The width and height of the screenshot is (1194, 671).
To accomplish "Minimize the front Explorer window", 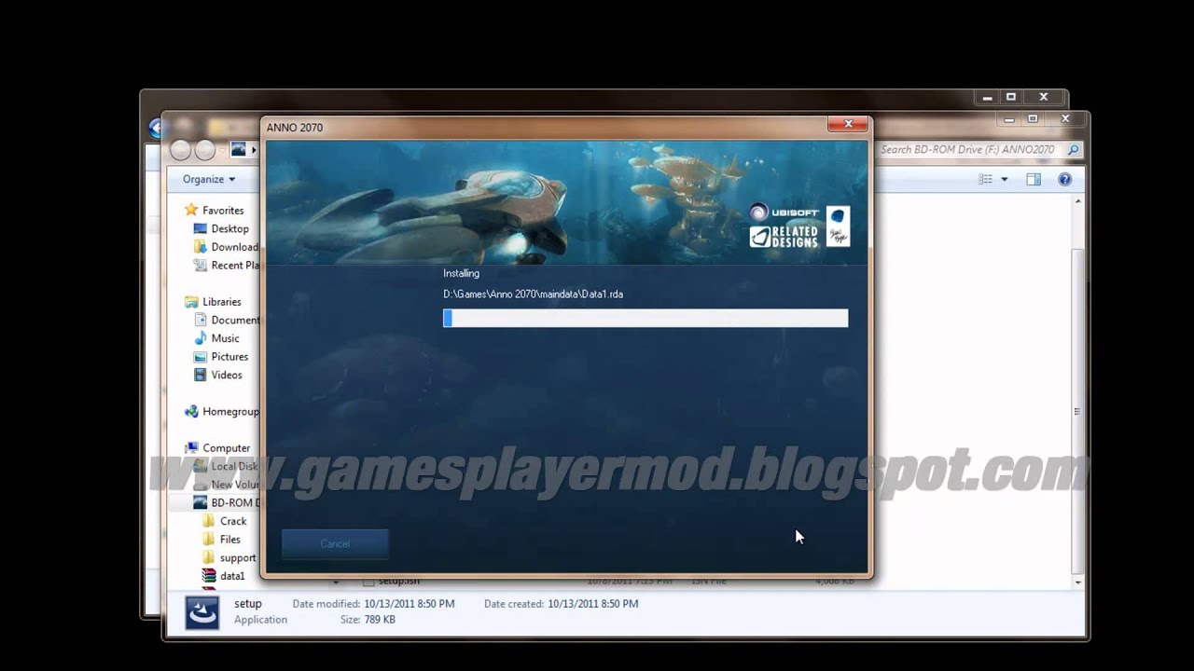I will pos(1007,118).
